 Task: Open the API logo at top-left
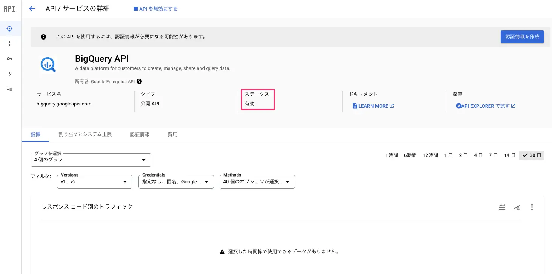pyautogui.click(x=10, y=9)
